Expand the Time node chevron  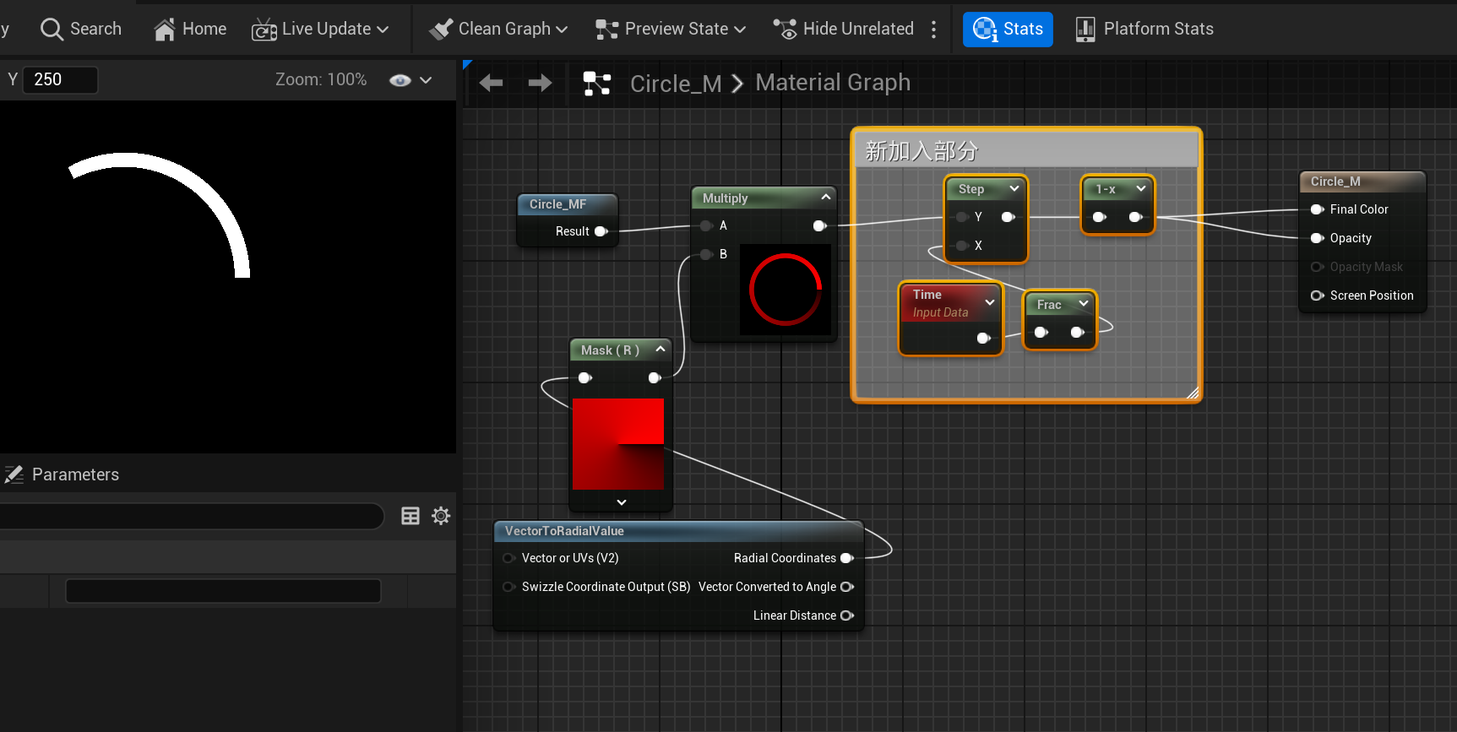point(990,302)
